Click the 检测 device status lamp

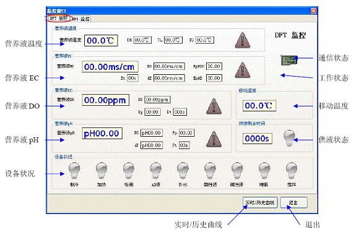click(x=129, y=171)
